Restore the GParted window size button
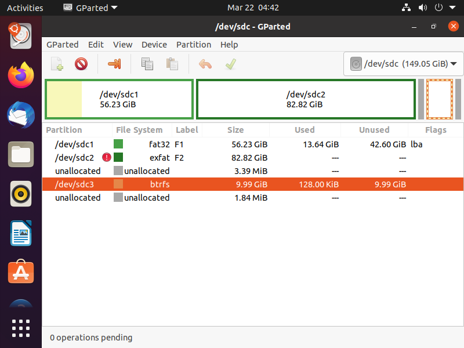This screenshot has width=464, height=348. [433, 27]
